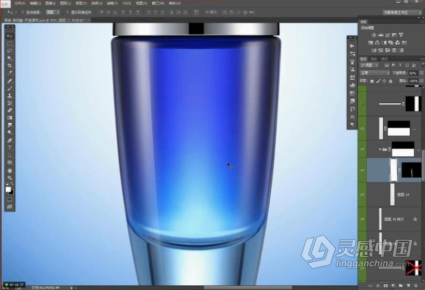Open the 编辑(E) Edit menu
425x290 pixels.
[x=35, y=3]
